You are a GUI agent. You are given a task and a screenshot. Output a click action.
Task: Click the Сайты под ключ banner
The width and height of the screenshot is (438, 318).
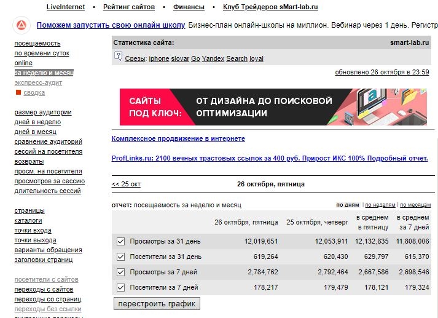[x=273, y=107]
